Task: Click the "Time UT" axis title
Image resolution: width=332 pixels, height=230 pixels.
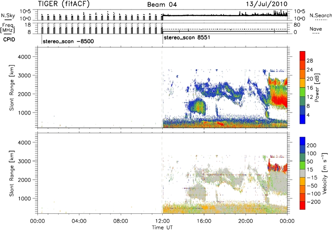Action: tap(162, 228)
